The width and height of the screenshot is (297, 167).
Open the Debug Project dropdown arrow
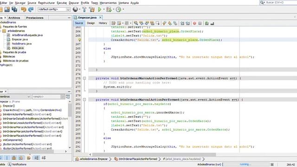(114, 9)
